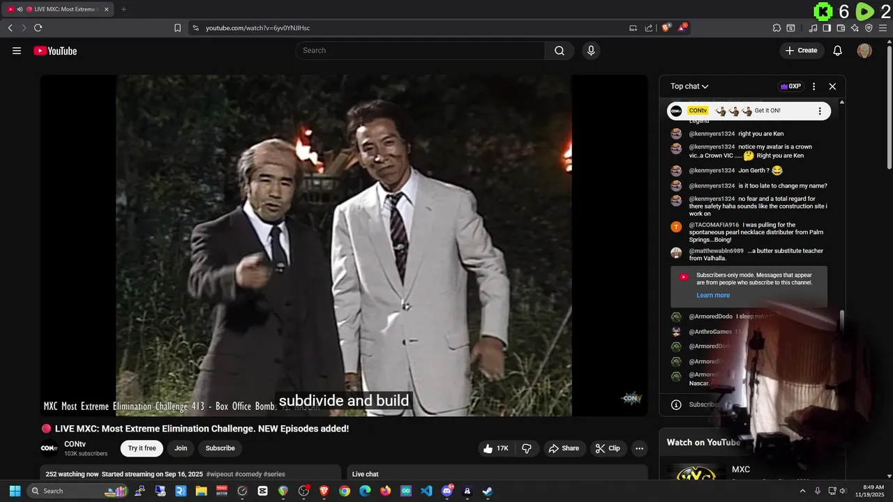Reload the page
The image size is (893, 502).
[x=38, y=28]
